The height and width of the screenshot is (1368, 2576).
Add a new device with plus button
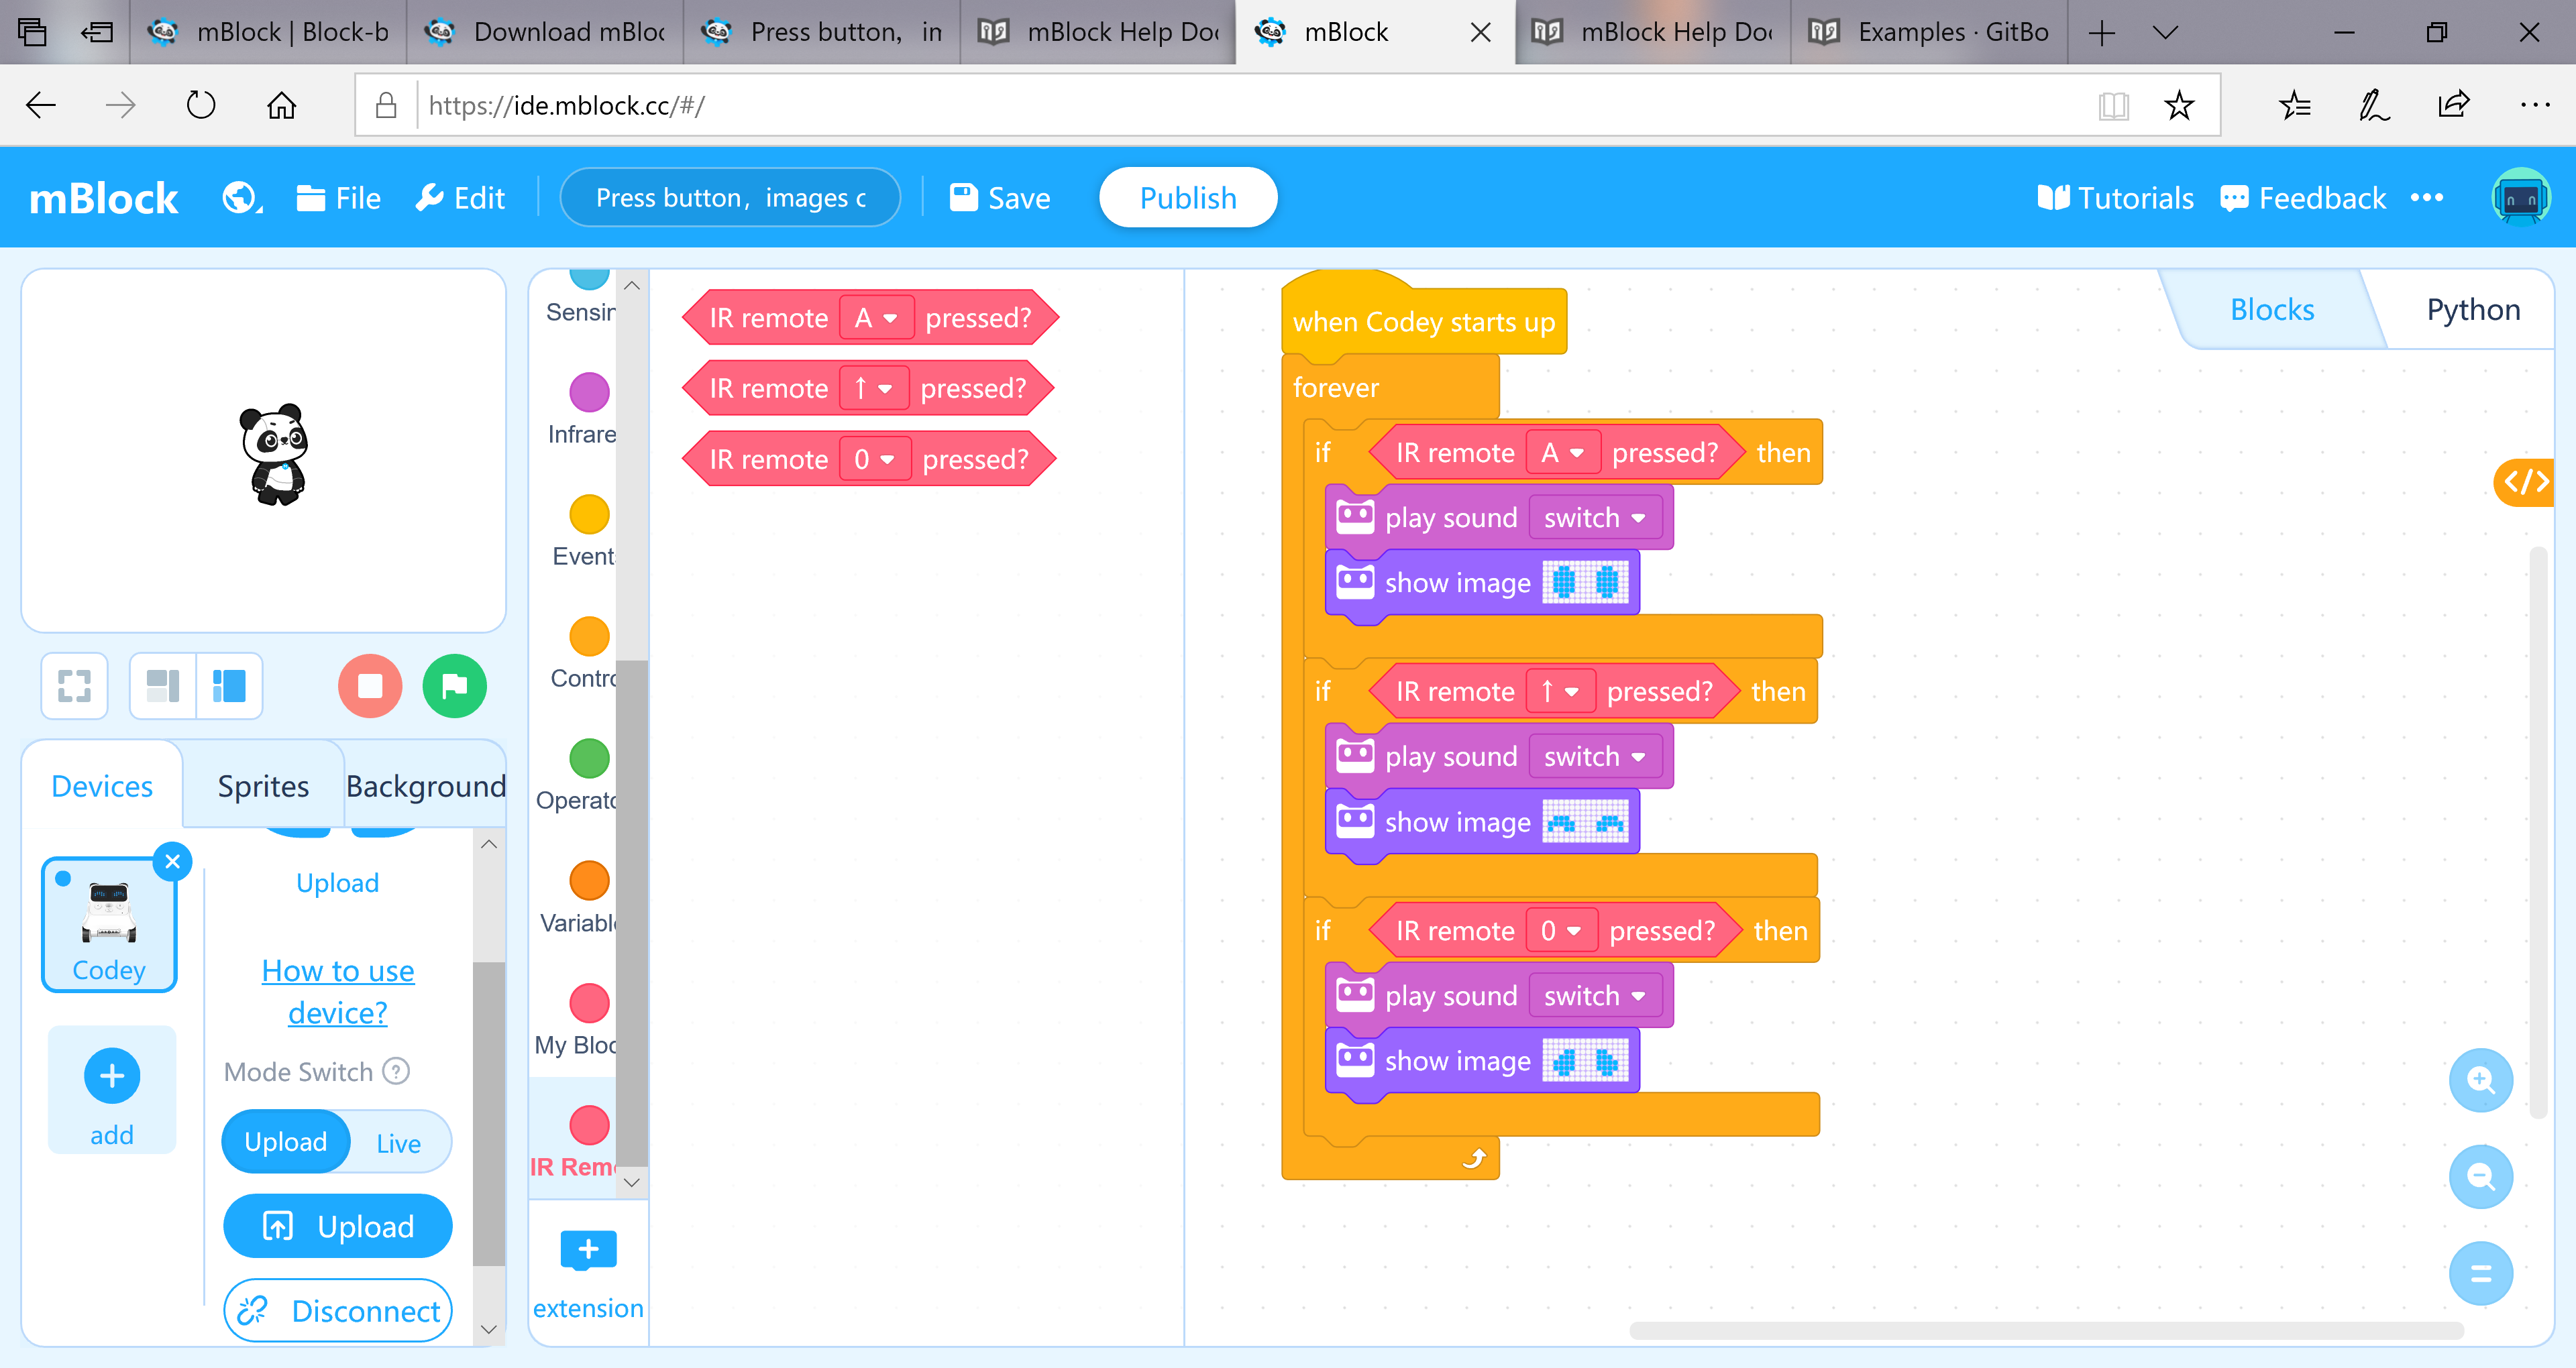pyautogui.click(x=112, y=1076)
